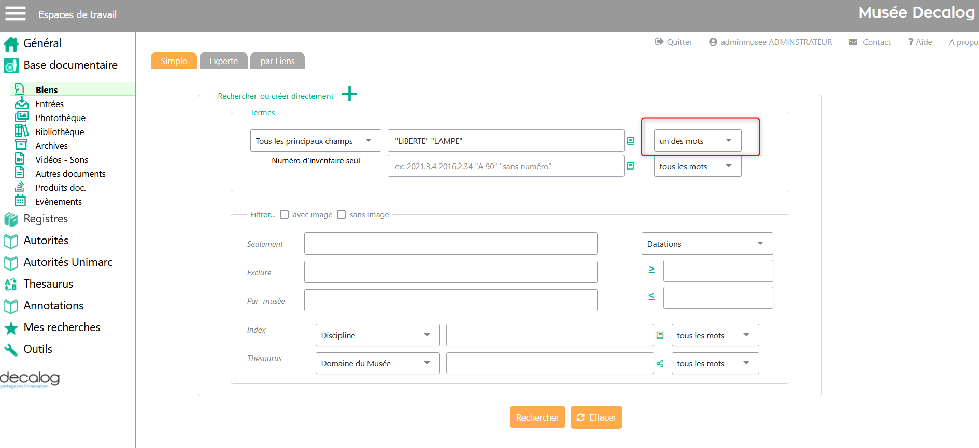Open the 'un des mots' dropdown
The image size is (979, 448).
[x=698, y=141]
